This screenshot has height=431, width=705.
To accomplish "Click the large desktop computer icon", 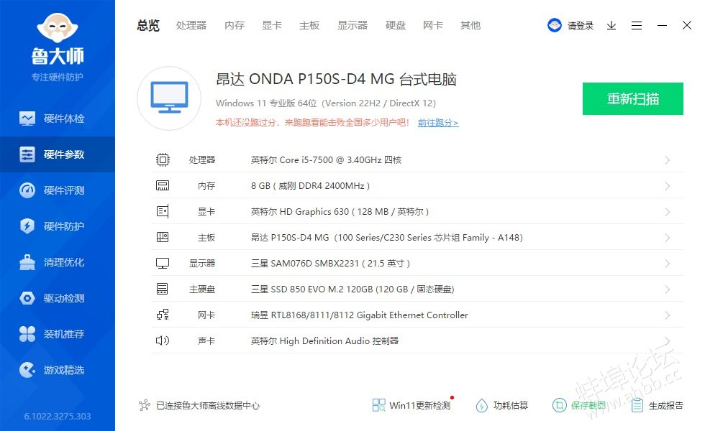I will 170,98.
